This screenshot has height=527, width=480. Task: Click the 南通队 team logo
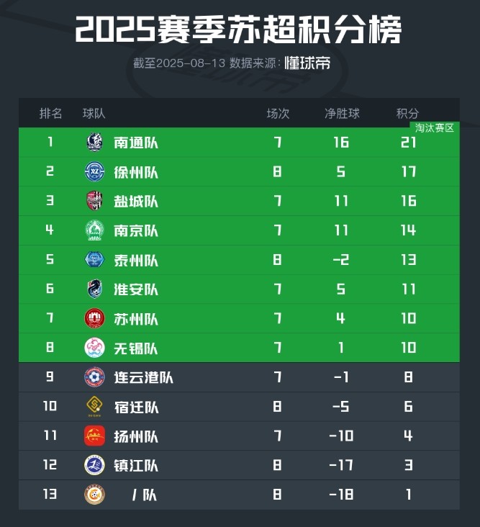94,143
